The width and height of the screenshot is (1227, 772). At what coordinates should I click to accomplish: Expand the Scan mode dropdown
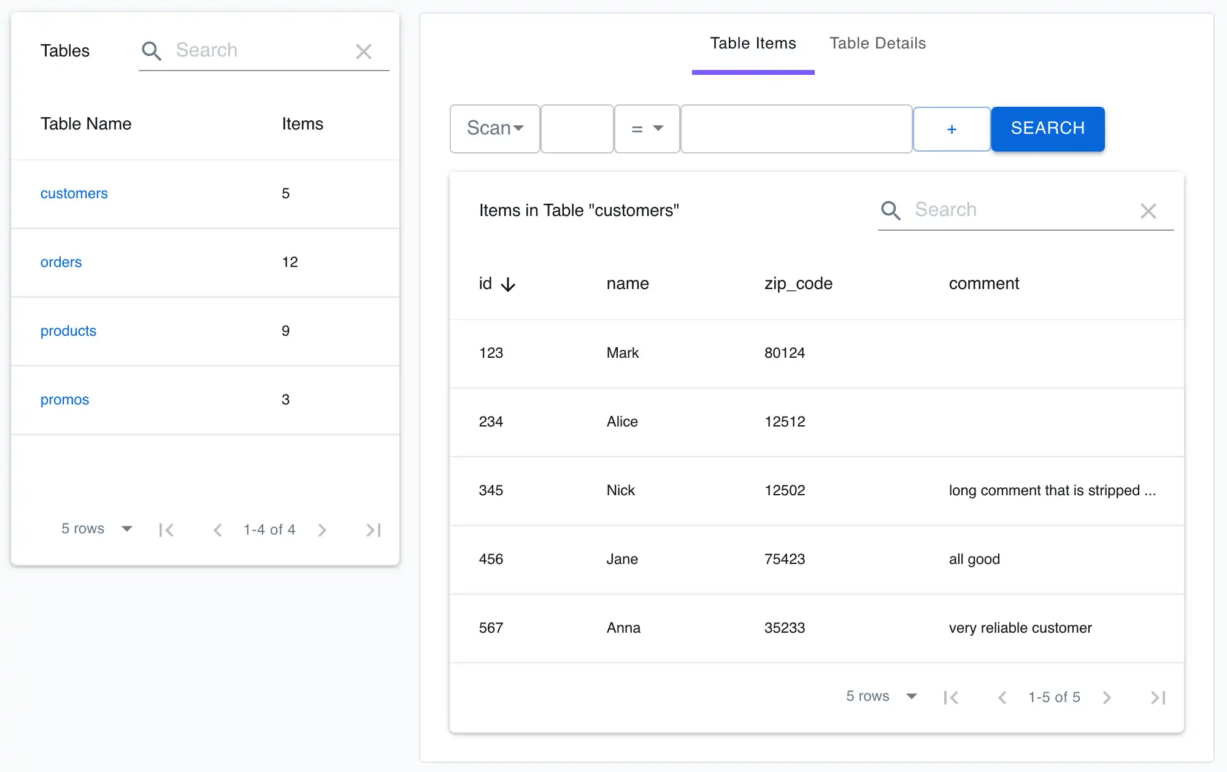[x=494, y=128]
